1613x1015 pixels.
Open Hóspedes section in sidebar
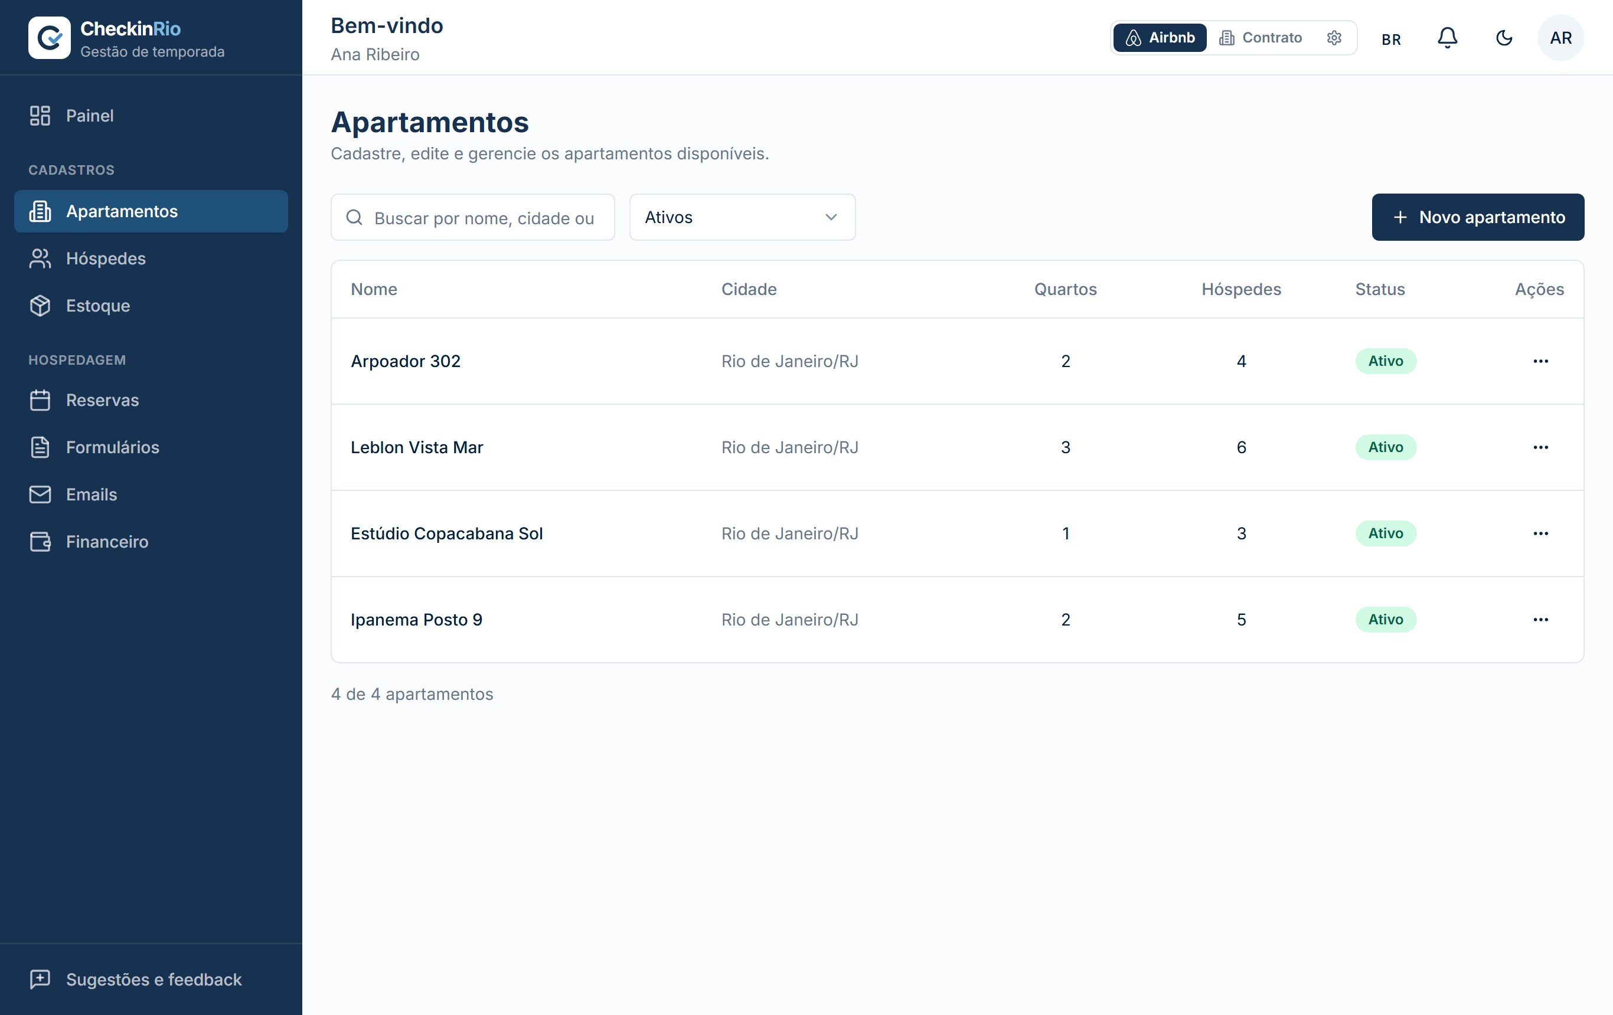[x=151, y=258]
